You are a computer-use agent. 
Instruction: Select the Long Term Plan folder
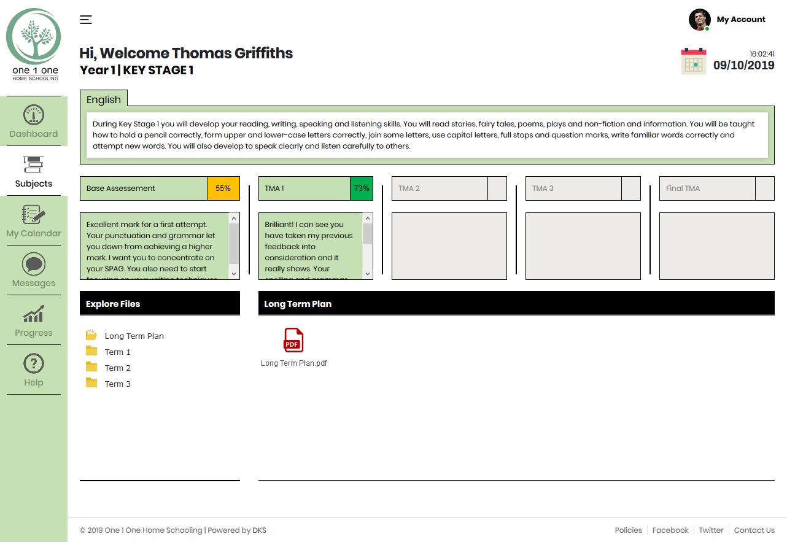pos(92,336)
